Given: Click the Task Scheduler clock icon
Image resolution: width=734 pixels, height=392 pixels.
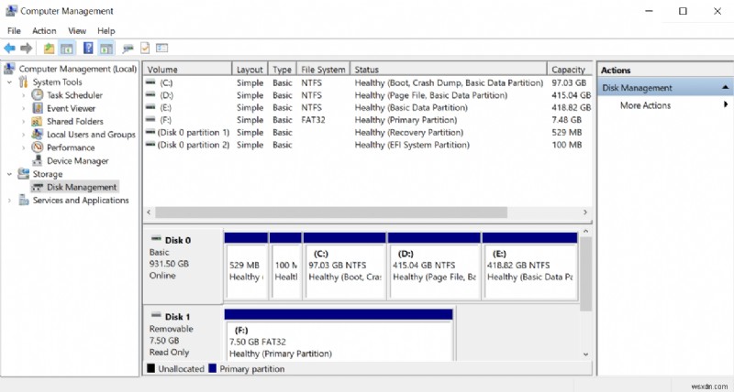Looking at the screenshot, I should coord(38,95).
